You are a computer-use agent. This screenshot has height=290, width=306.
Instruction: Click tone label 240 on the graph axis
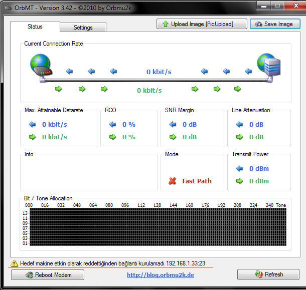pos(269,205)
